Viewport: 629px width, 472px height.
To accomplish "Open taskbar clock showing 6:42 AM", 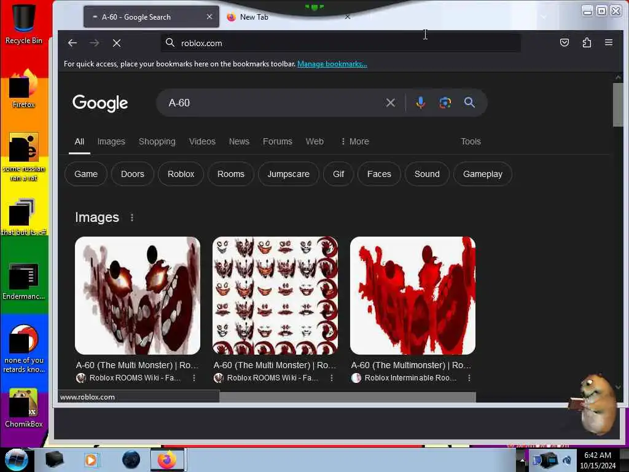I will coord(598,460).
